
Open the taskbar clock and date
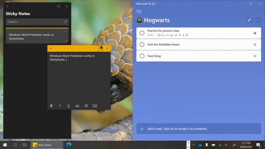[246, 145]
